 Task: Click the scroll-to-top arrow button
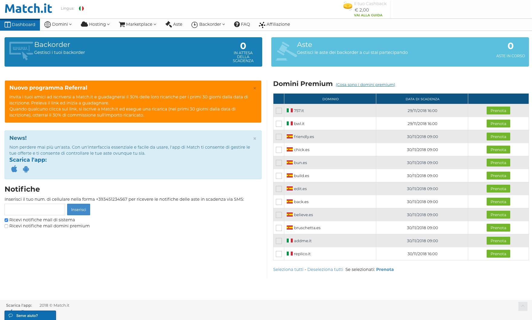(523, 306)
